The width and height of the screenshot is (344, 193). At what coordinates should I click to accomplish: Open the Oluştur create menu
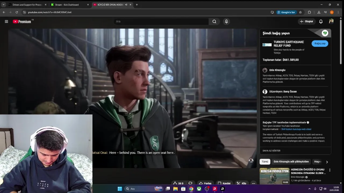pyautogui.click(x=307, y=21)
